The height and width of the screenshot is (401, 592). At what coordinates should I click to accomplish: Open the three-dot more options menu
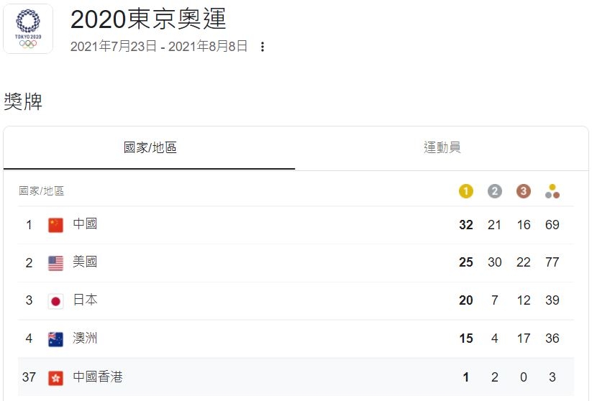tap(263, 47)
